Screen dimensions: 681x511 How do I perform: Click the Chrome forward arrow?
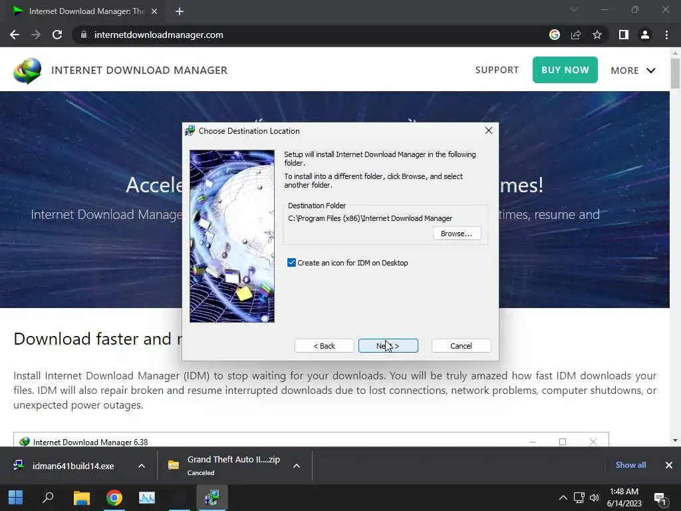[36, 35]
